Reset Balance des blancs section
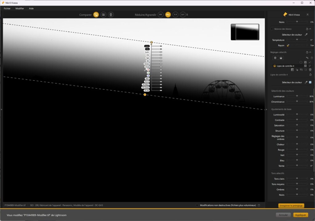 [x=307, y=29]
